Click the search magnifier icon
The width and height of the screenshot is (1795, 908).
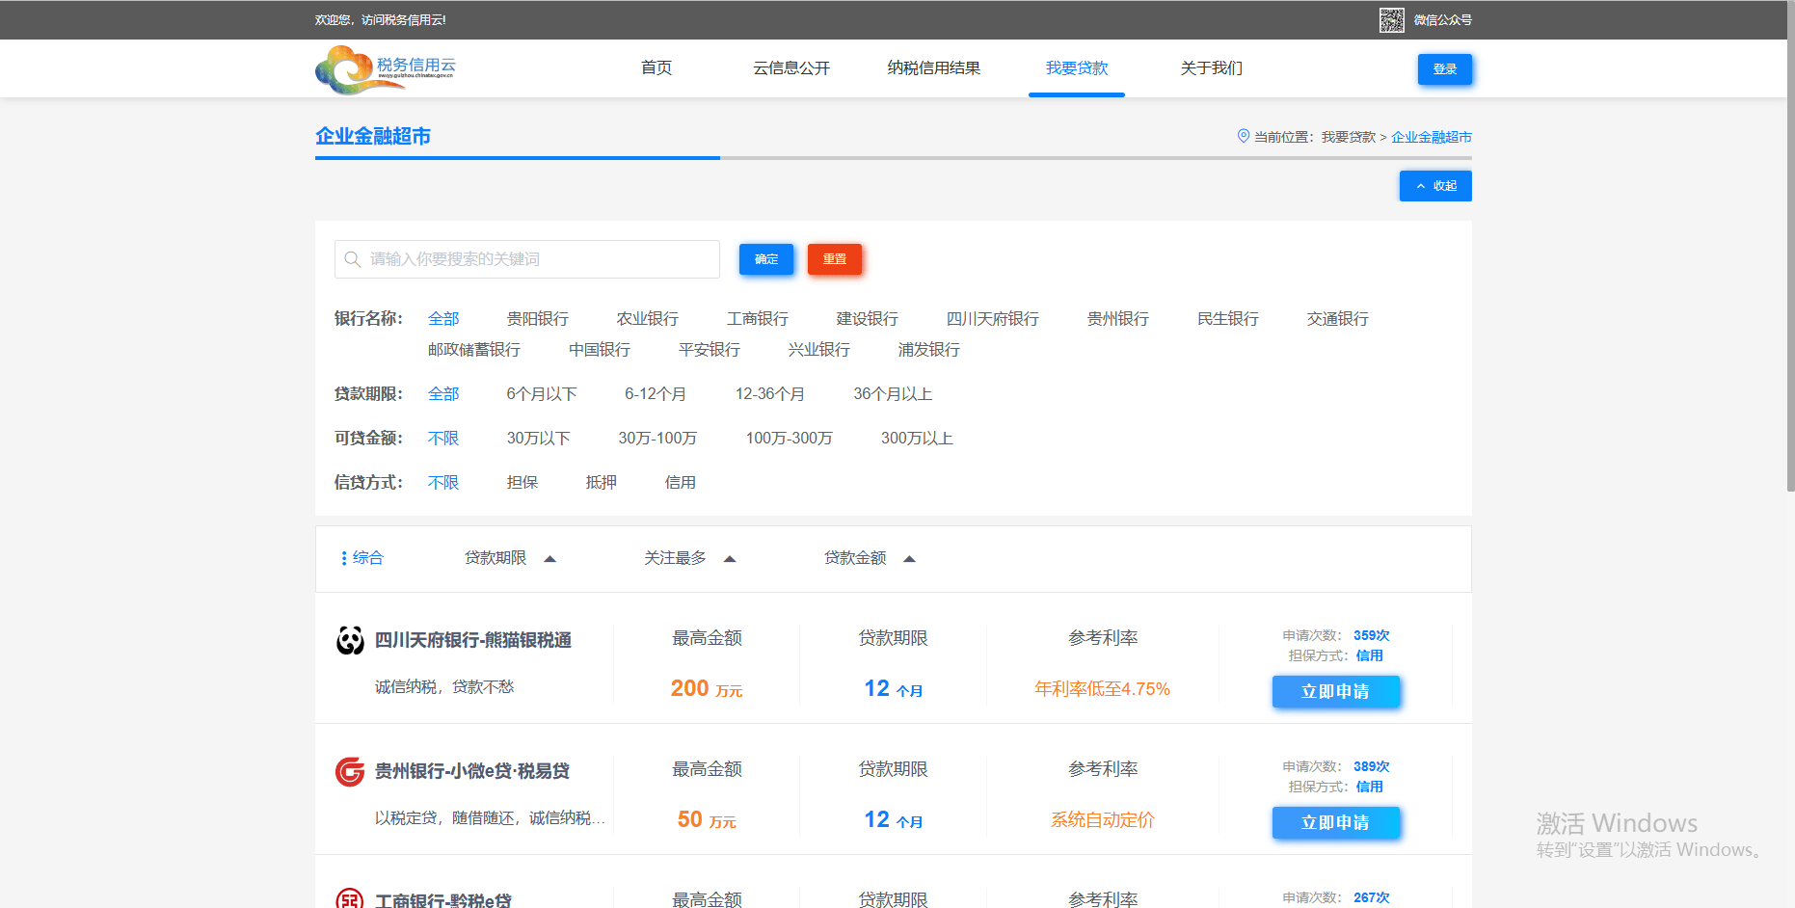(x=353, y=258)
